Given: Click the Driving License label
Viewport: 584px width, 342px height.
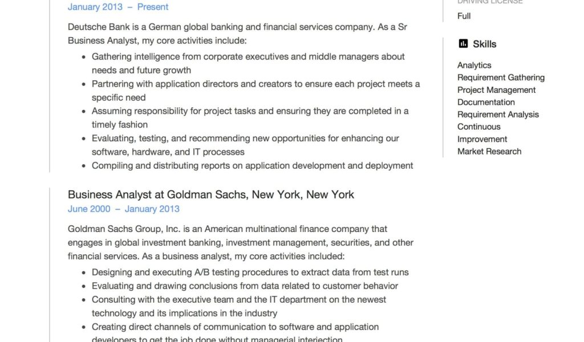Looking at the screenshot, I should (490, 2).
